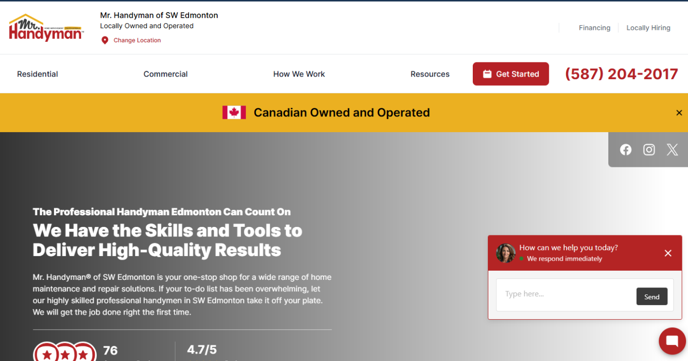This screenshot has height=361, width=688.
Task: Call the (587) 204-2017 phone number
Action: point(621,74)
